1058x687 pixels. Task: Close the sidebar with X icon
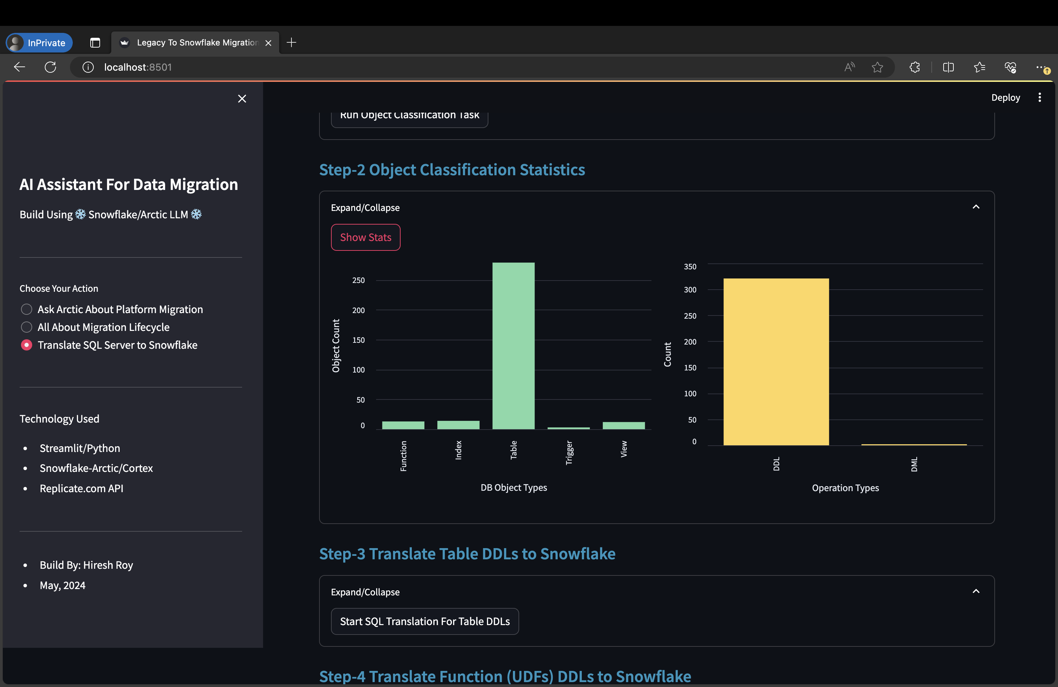coord(242,99)
